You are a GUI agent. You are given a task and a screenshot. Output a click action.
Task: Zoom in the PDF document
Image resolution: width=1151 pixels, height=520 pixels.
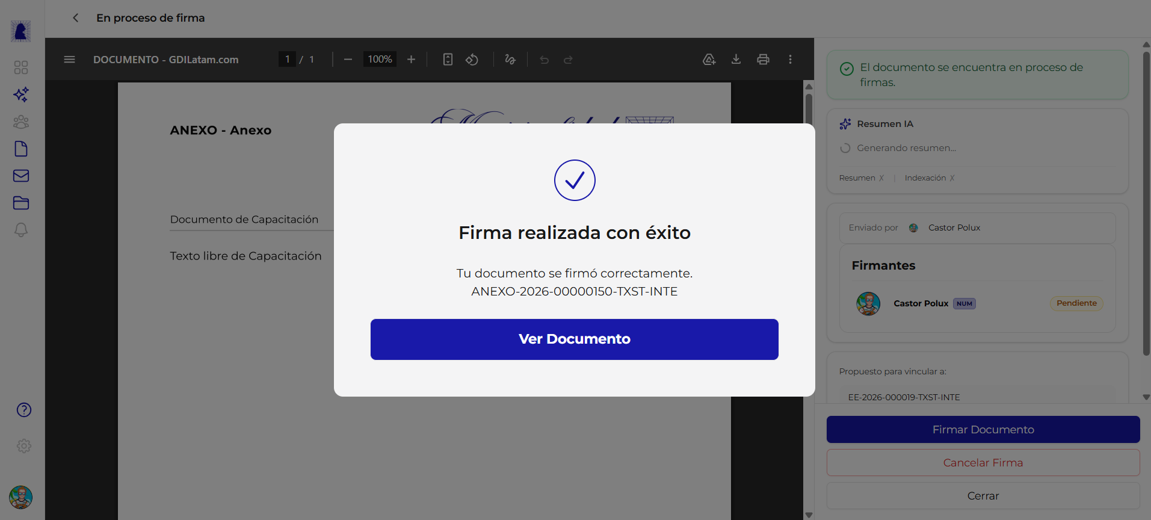pos(411,60)
